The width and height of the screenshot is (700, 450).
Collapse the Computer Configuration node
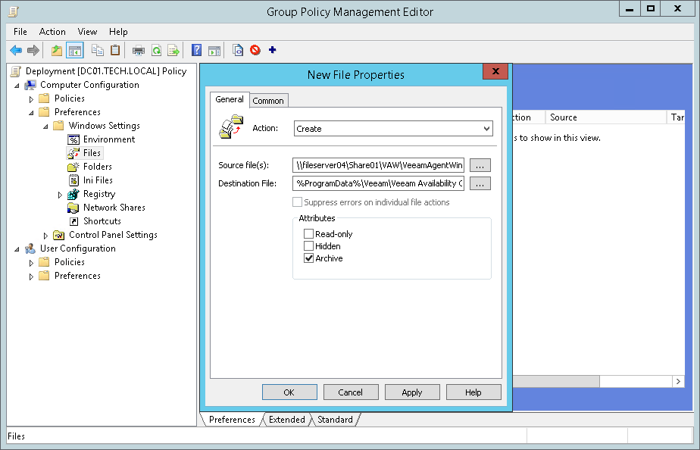(16, 84)
